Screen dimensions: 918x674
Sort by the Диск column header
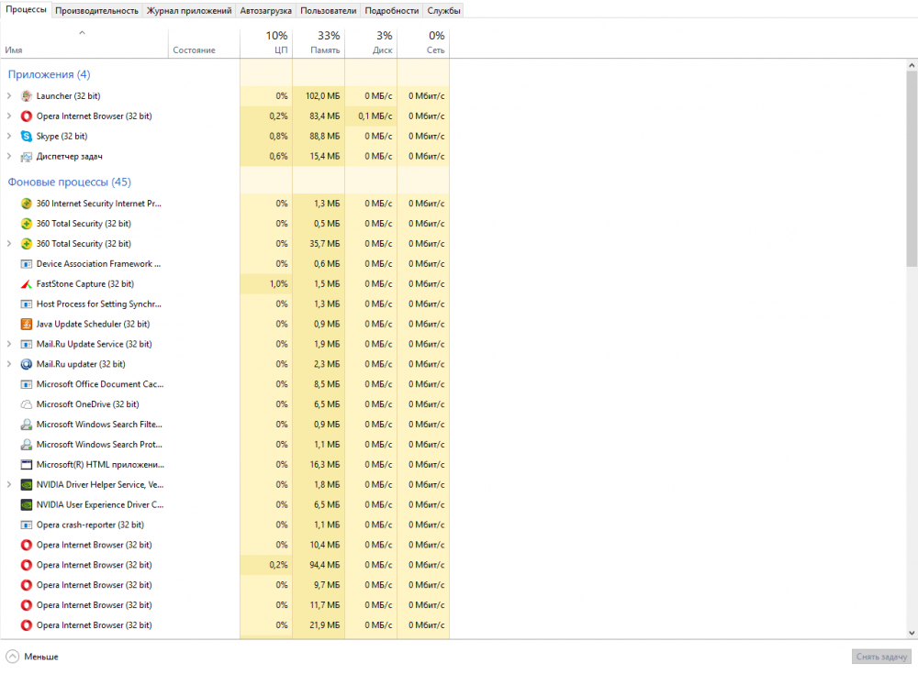point(371,43)
